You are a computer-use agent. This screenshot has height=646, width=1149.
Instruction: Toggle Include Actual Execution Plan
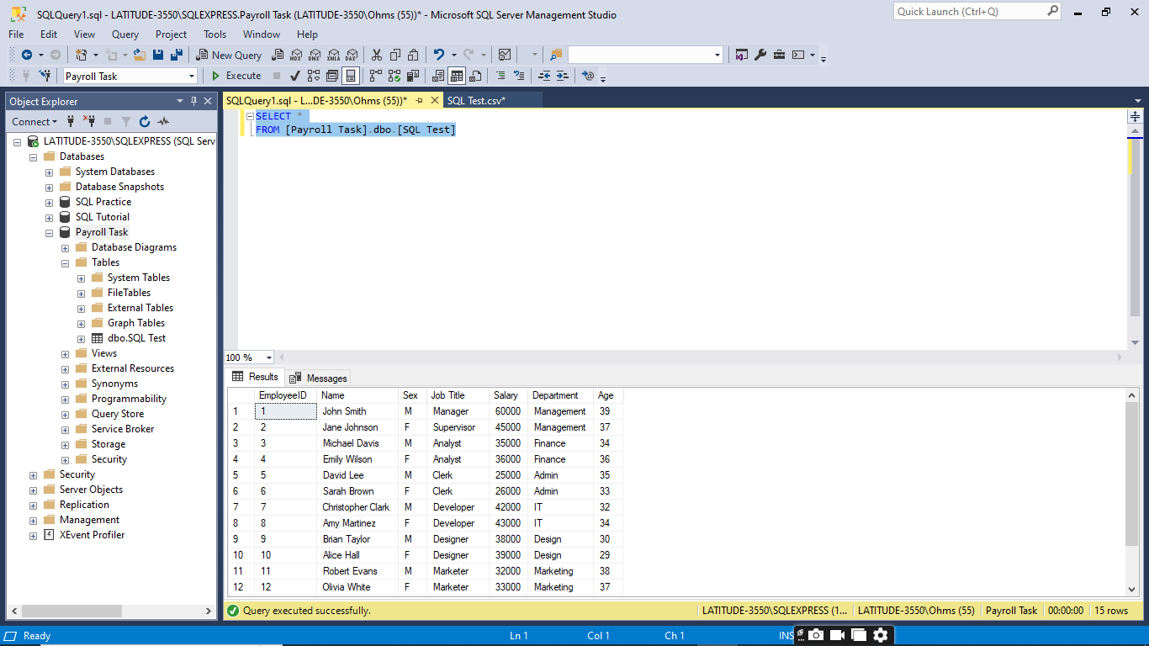coord(376,76)
